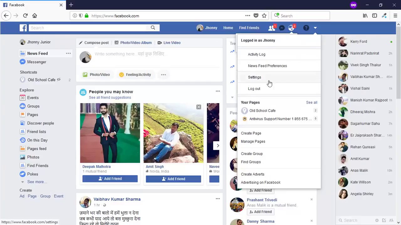Image resolution: width=401 pixels, height=225 pixels.
Task: Bookmark this page with star icon
Action: tap(264, 16)
